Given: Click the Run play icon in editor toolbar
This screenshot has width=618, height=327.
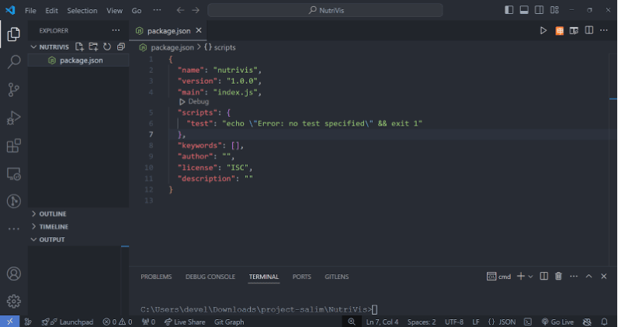Looking at the screenshot, I should 543,31.
